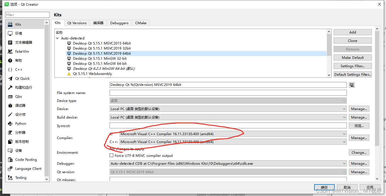Screen dimensions: 386x196
Task: Open the C++ compiler dropdown
Action: click(x=233, y=142)
